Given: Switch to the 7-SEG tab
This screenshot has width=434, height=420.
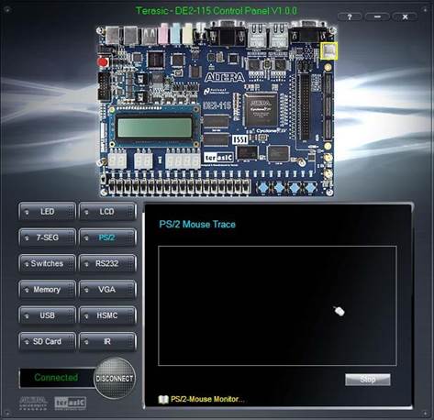Looking at the screenshot, I should [x=47, y=238].
